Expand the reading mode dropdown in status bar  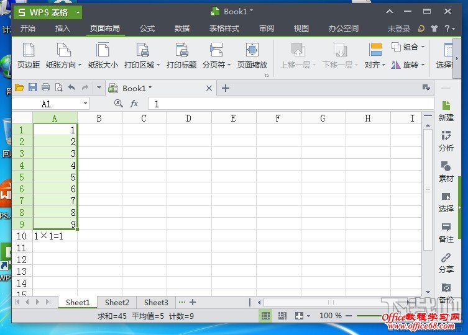pos(309,316)
